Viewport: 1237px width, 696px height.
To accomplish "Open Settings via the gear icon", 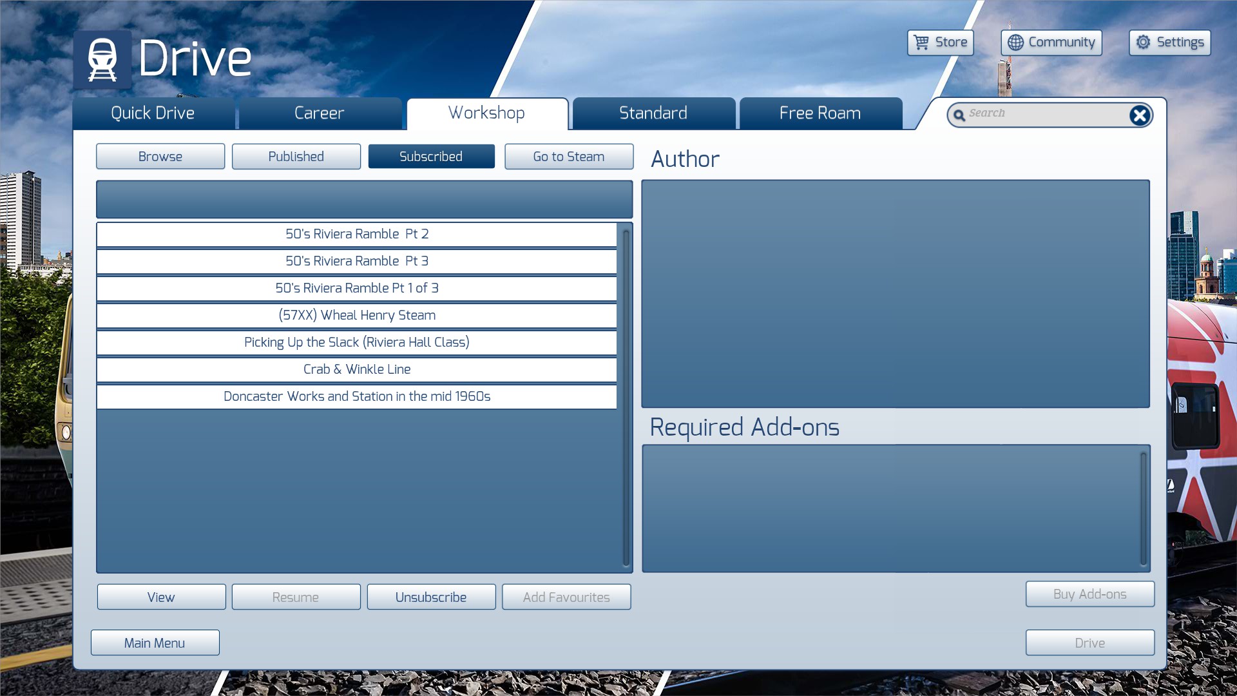I will coord(1143,43).
